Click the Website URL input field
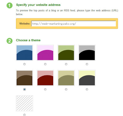 (x=73, y=24)
